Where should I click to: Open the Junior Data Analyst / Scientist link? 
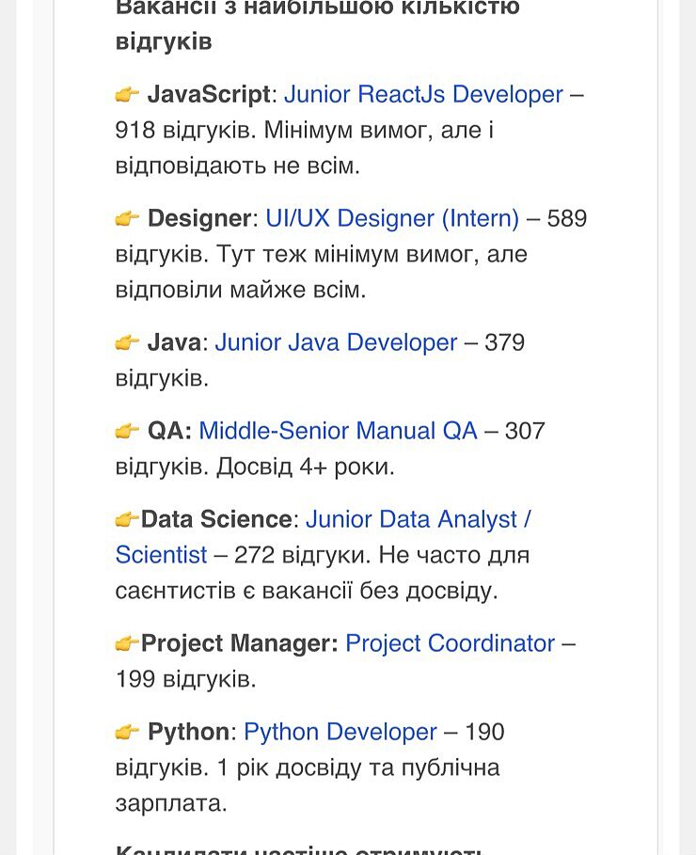pos(418,520)
